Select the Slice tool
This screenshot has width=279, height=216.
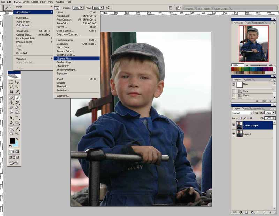17,92
